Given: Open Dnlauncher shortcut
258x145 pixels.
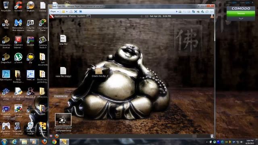Looking at the screenshot, I should click(6, 42).
